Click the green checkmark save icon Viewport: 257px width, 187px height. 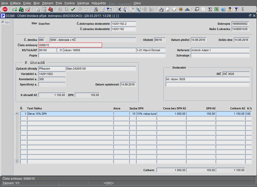point(73,9)
